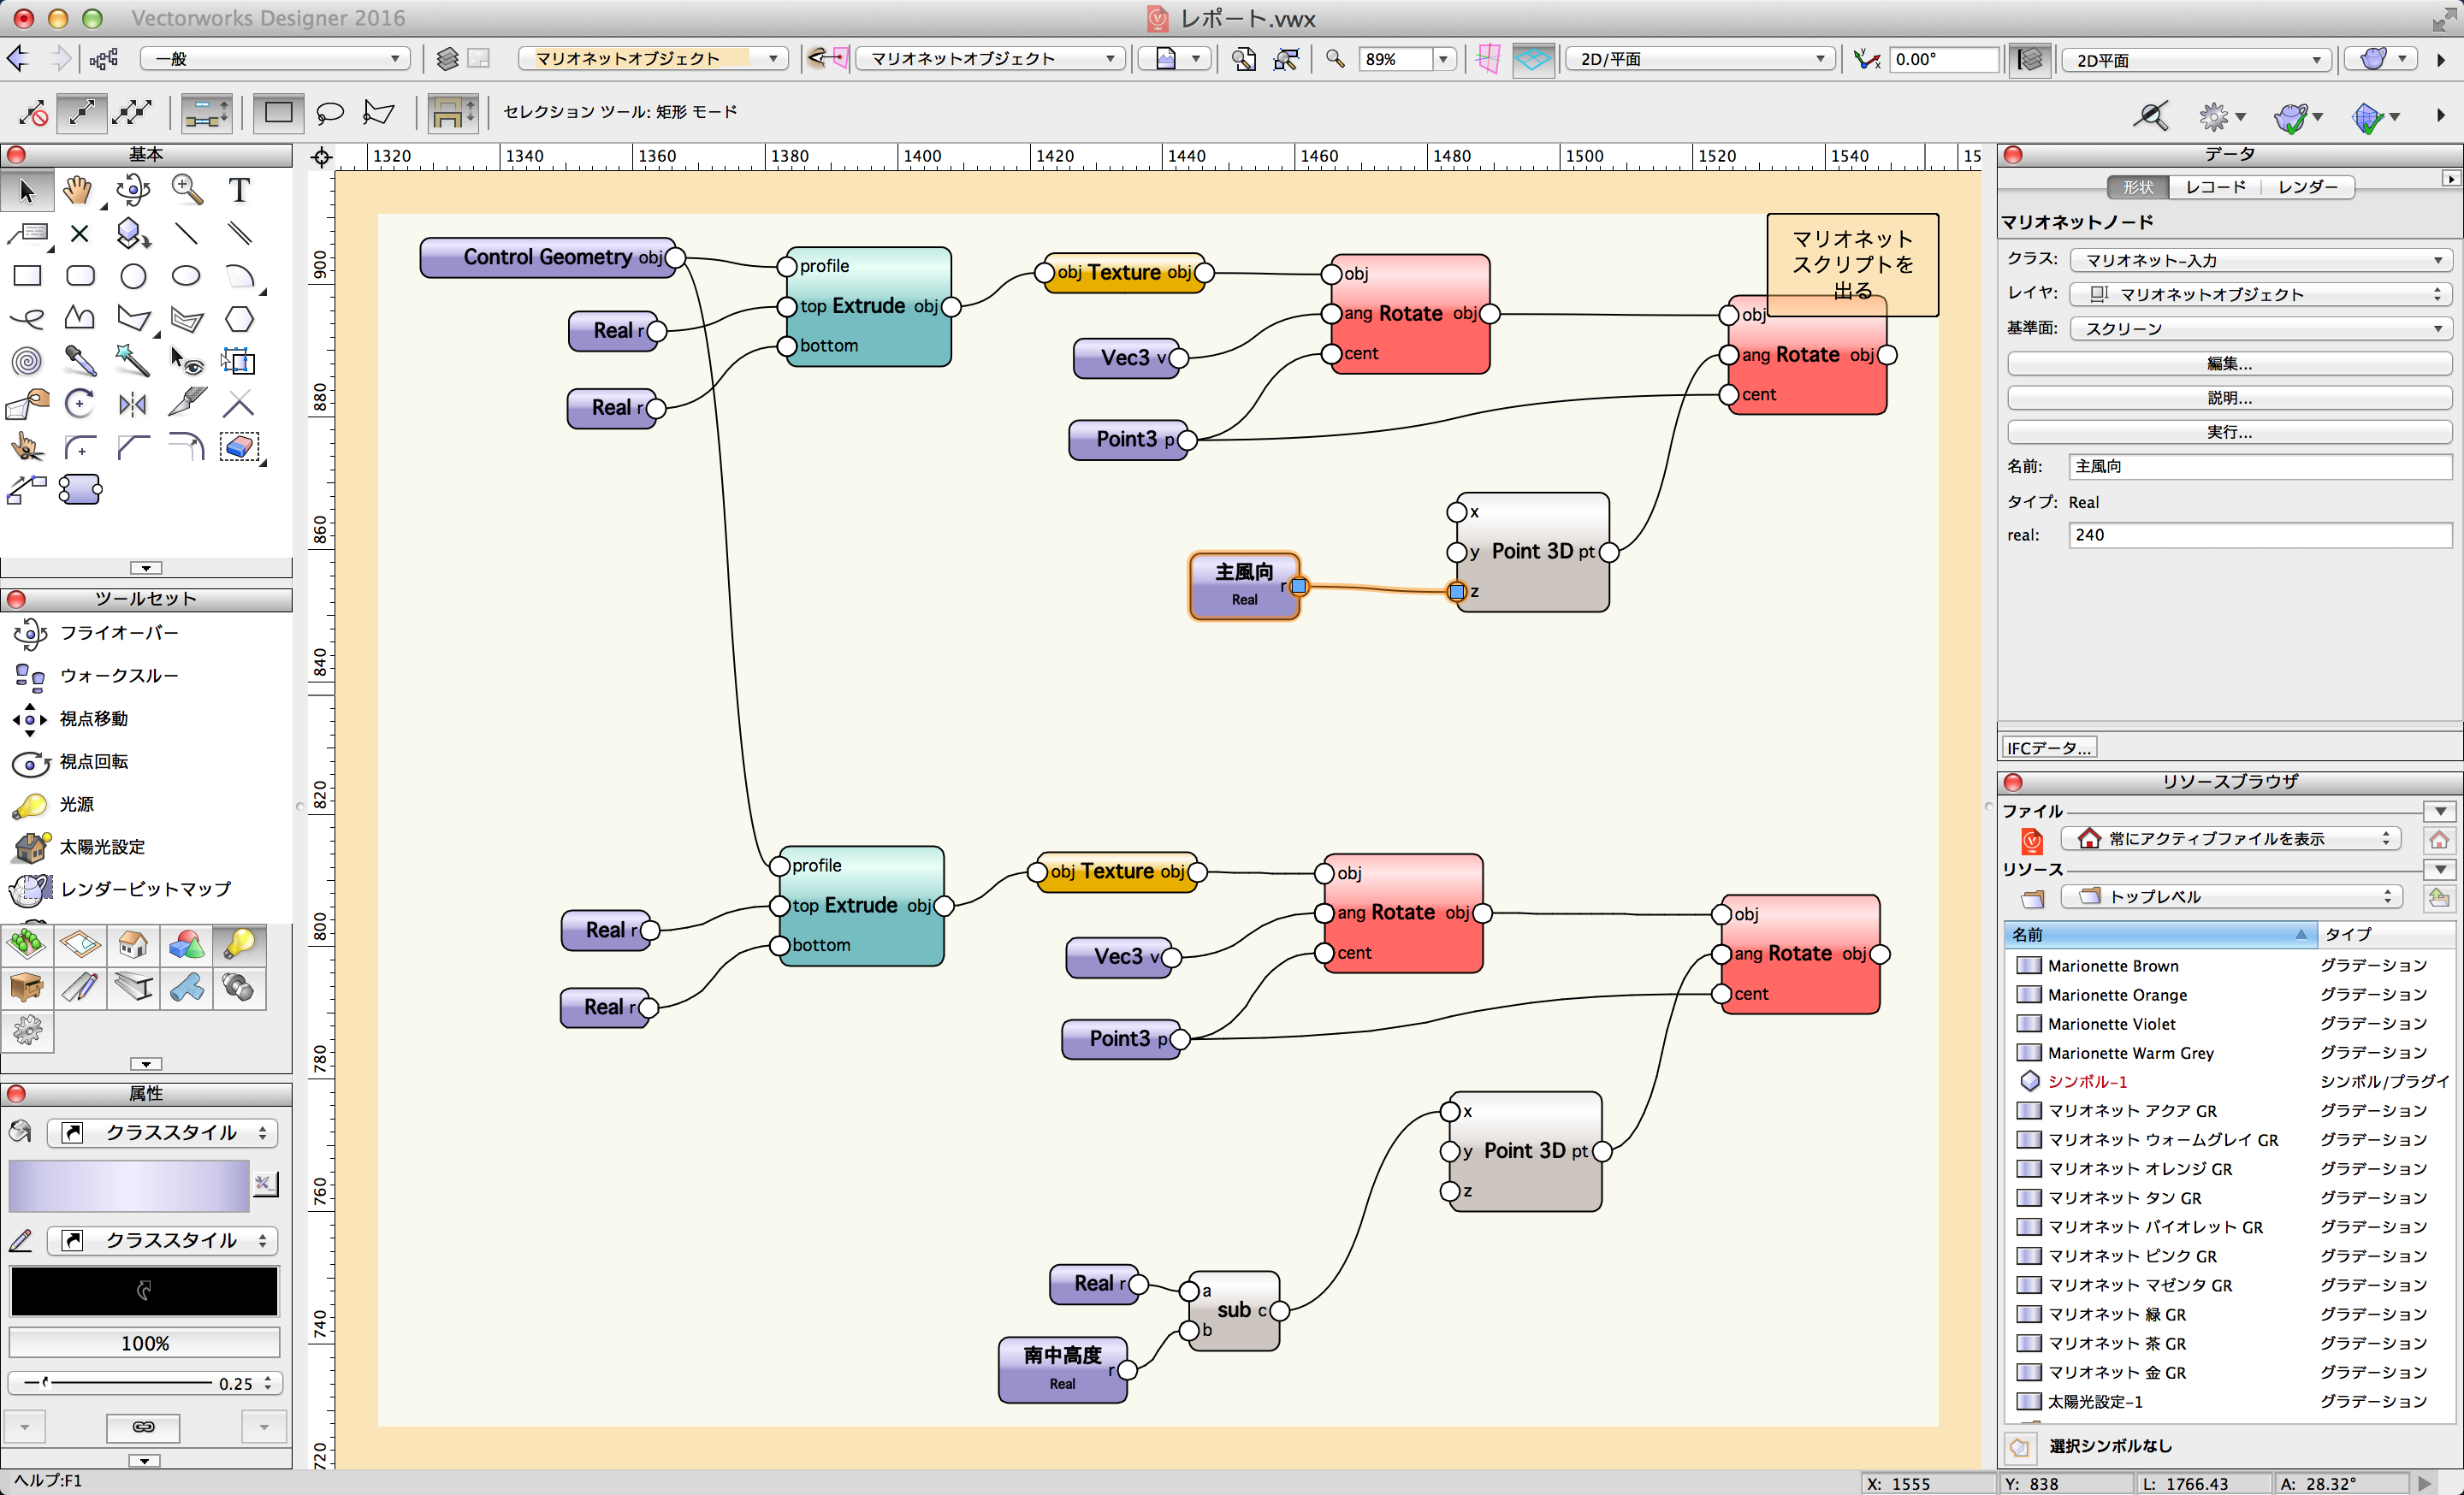Viewport: 2464px width, 1495px height.
Task: Click the fill gradient color swatch
Action: (129, 1186)
